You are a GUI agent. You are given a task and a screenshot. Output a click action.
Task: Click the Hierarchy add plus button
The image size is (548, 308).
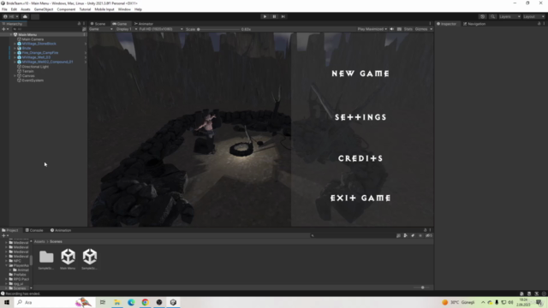3,29
